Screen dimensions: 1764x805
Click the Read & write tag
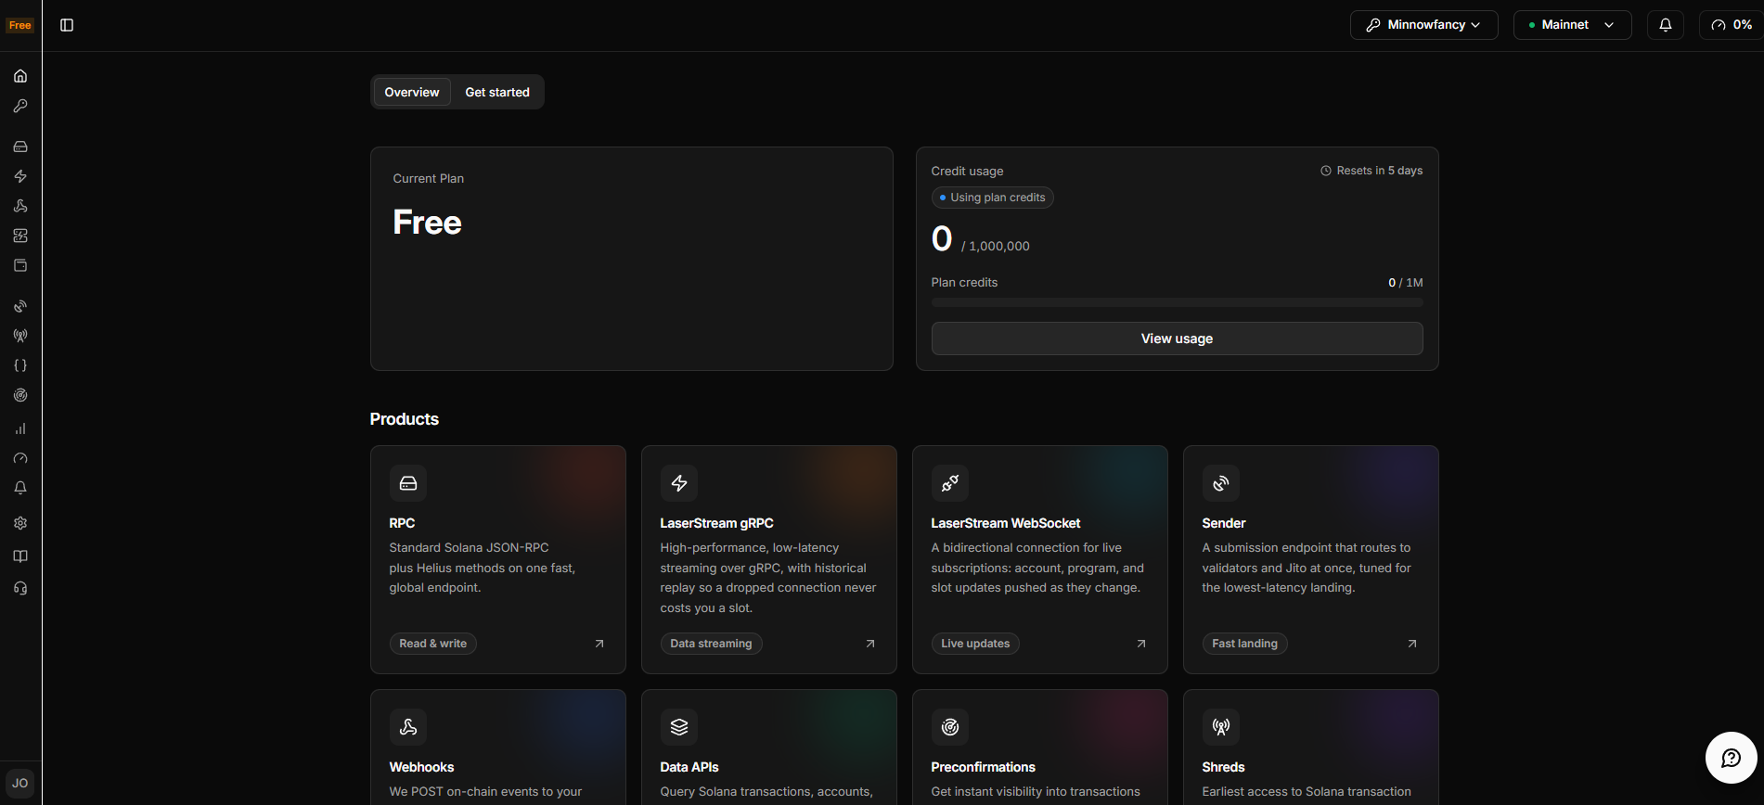432,644
